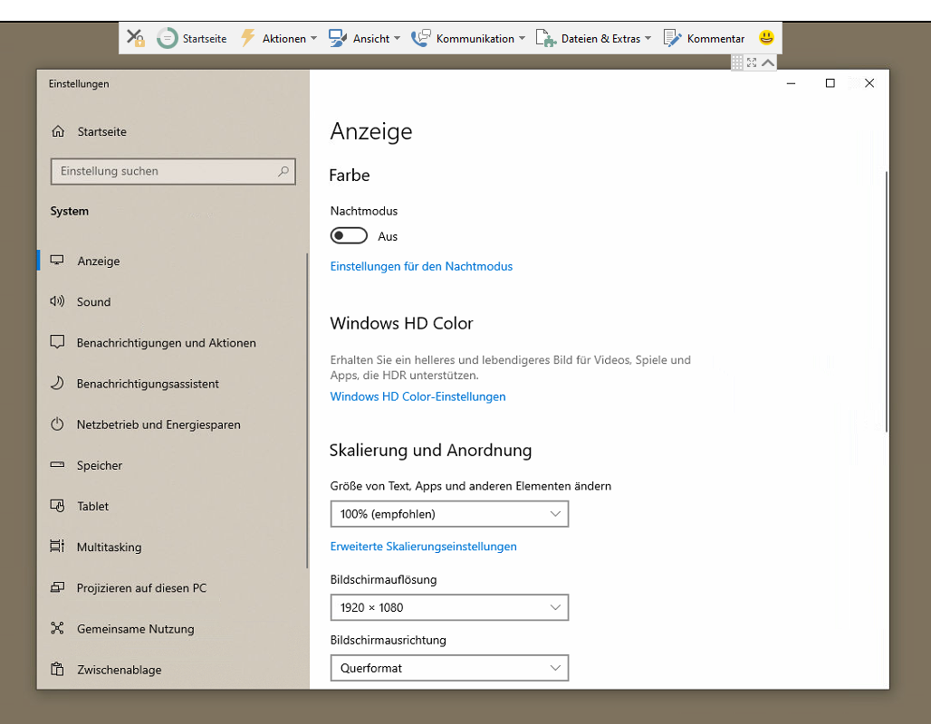The width and height of the screenshot is (931, 724).
Task: Maximize the Einstellungen window
Action: 830,83
